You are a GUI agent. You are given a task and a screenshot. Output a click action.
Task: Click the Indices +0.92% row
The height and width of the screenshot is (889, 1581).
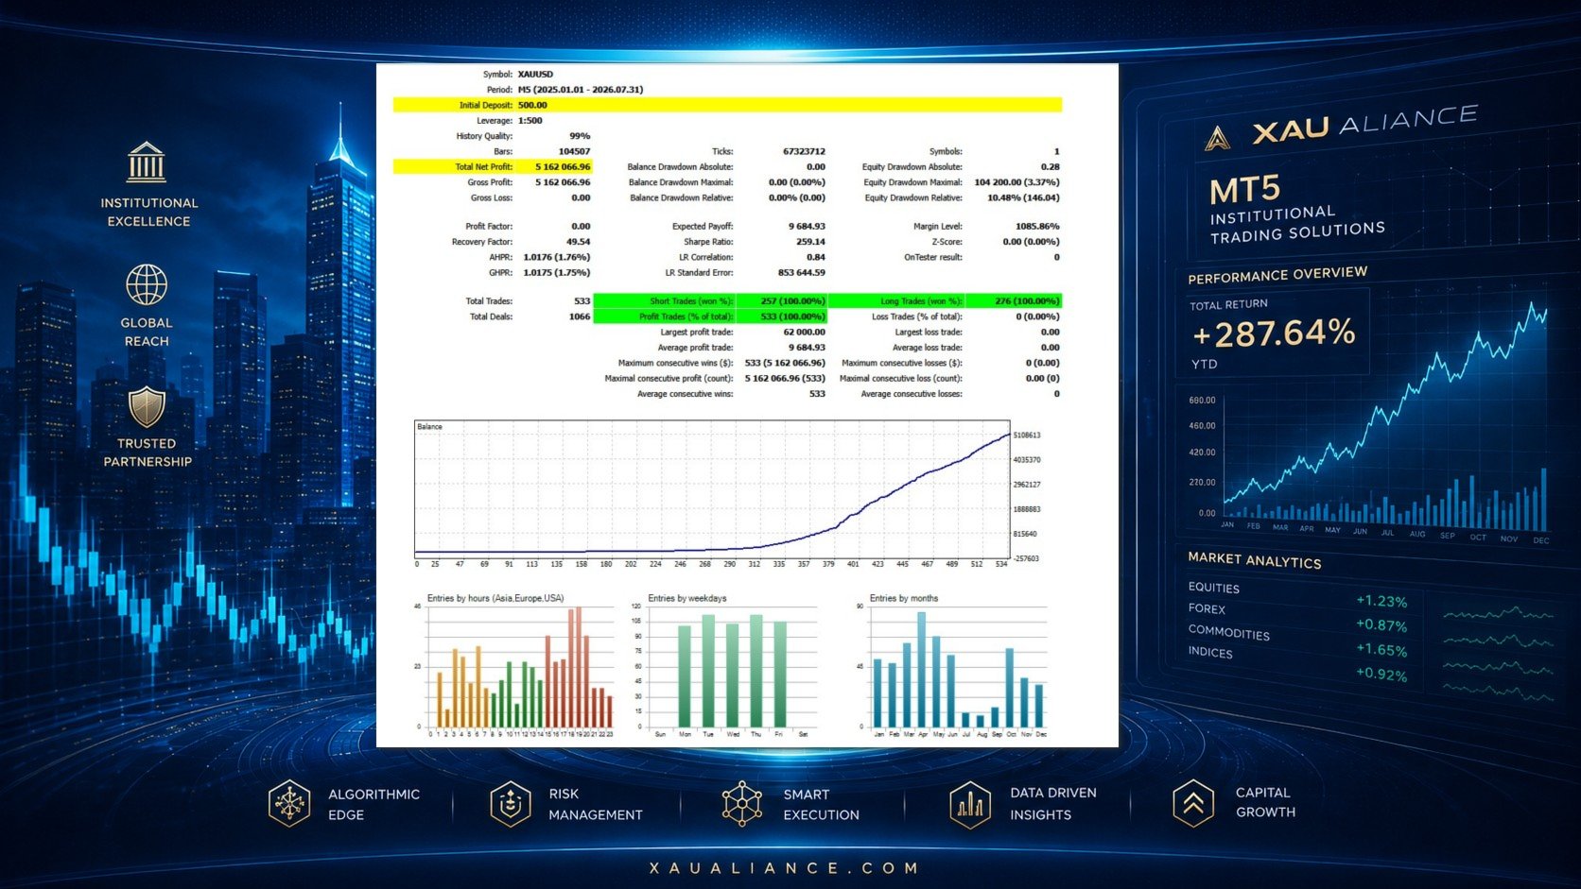click(x=1297, y=664)
